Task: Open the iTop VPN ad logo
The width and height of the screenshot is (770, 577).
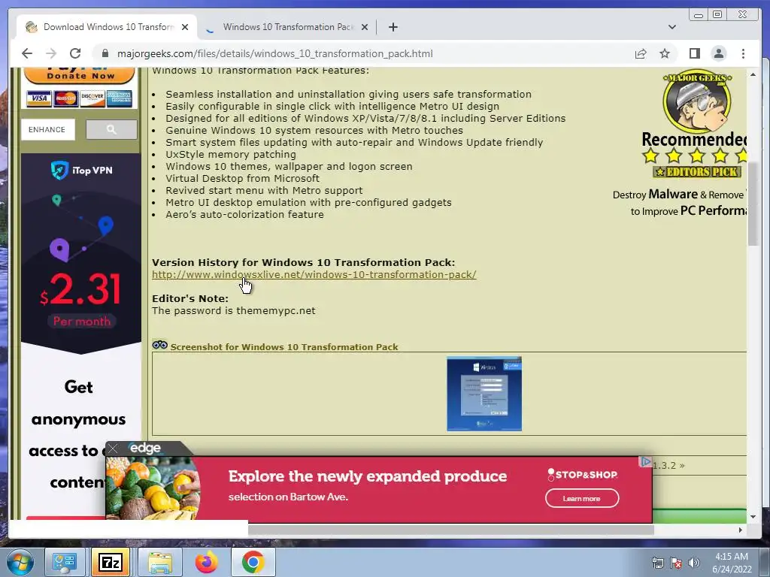Action: [x=81, y=171]
